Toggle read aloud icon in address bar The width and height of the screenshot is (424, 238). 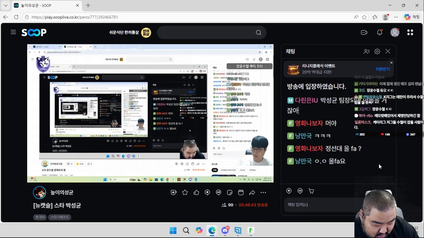(356, 17)
